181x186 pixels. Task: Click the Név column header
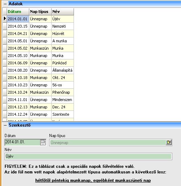coord(62,12)
